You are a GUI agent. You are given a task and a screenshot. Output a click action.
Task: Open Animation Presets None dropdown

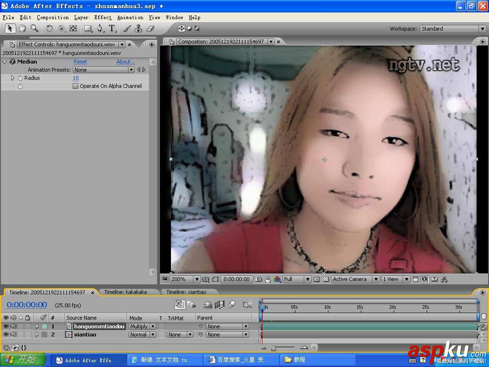[104, 70]
